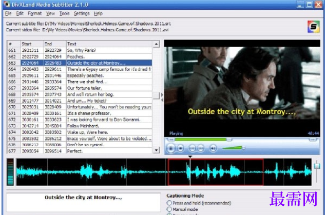Sort by the End column header
The image size is (327, 215).
click(x=55, y=44)
